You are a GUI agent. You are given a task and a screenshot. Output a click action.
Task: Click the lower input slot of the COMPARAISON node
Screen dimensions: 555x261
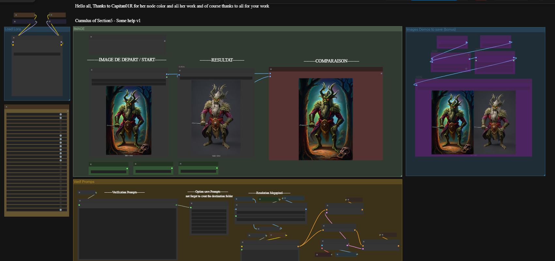pyautogui.click(x=270, y=77)
